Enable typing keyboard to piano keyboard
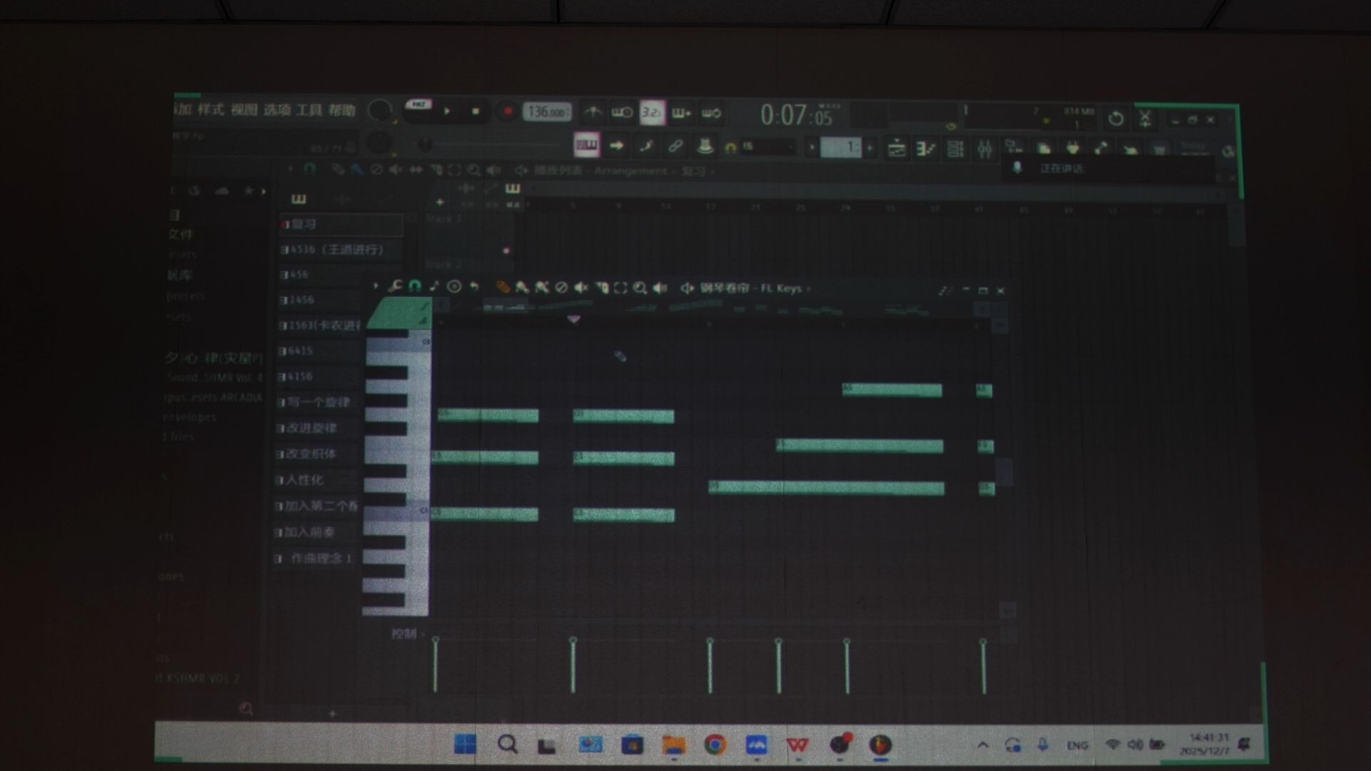This screenshot has height=771, width=1371. [587, 145]
